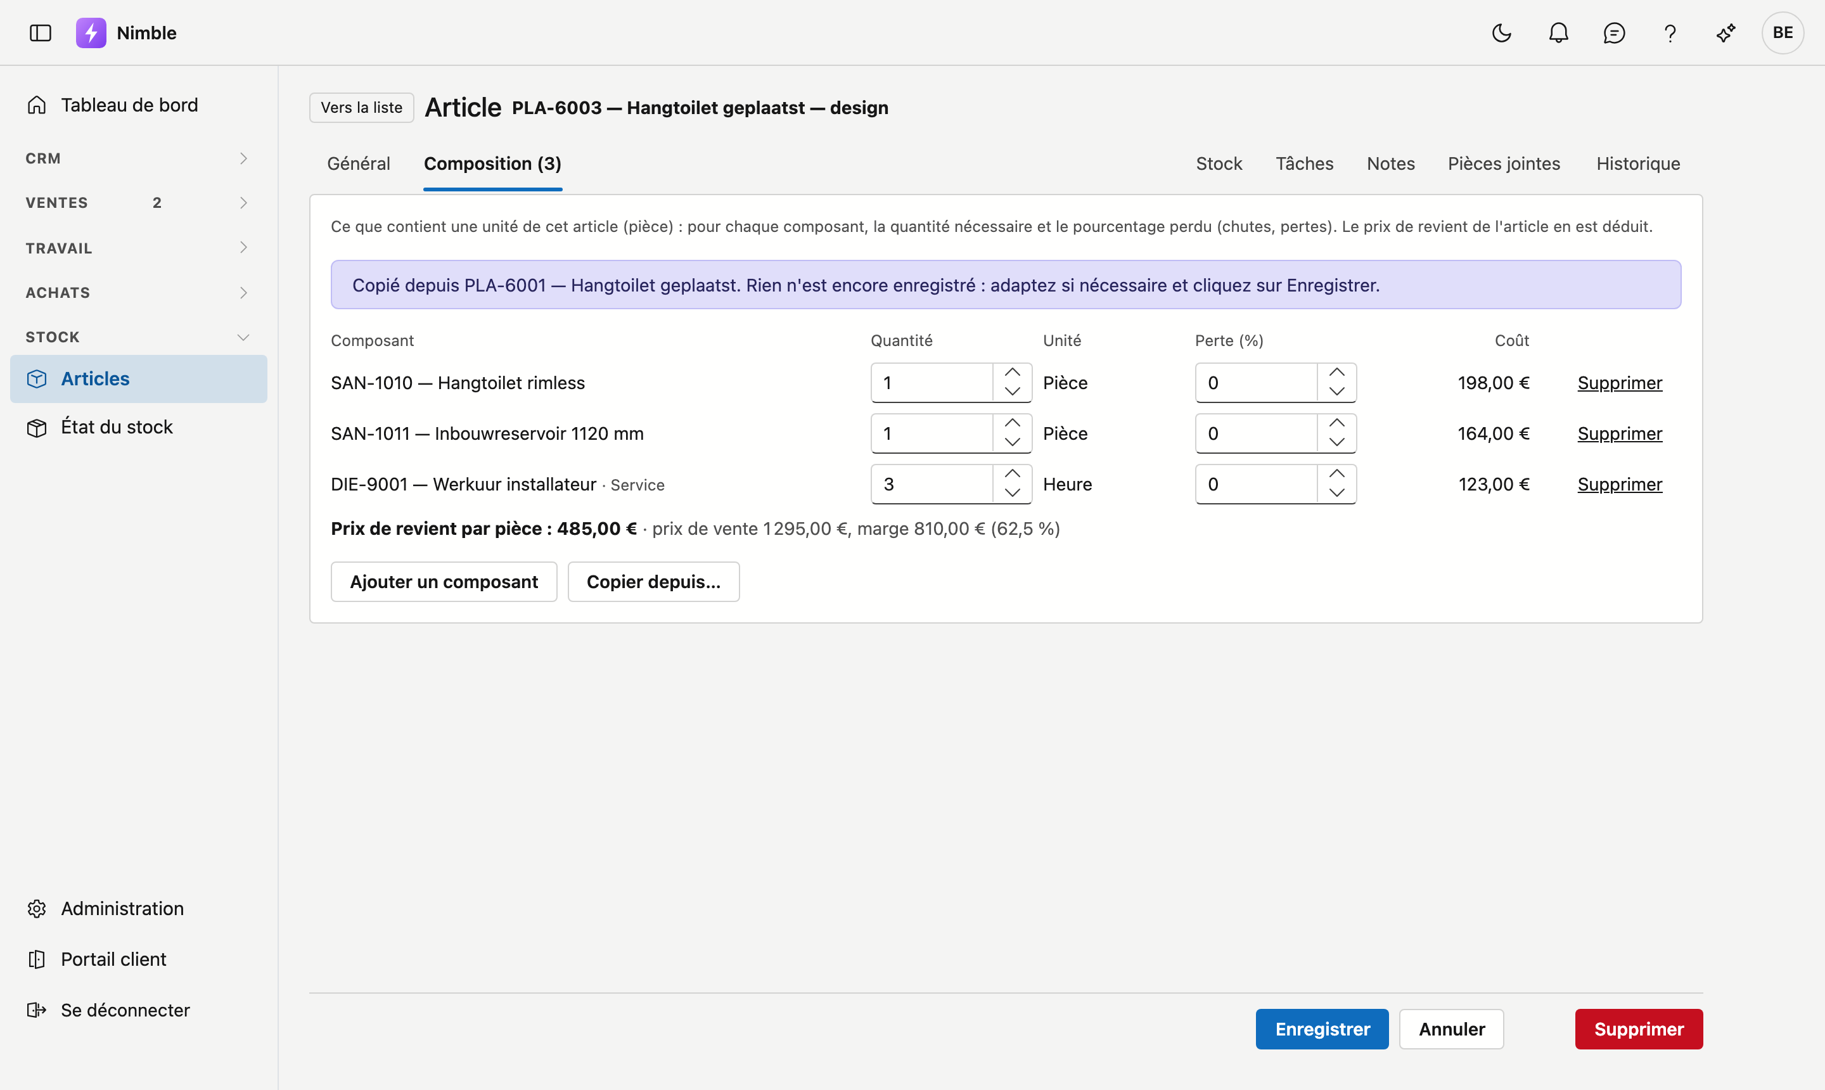This screenshot has height=1090, width=1825.
Task: Open Portail client
Action: point(139,959)
